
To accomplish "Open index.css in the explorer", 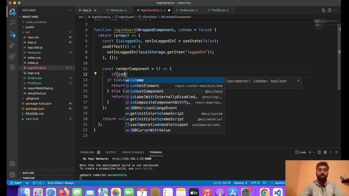I will pyautogui.click(x=34, y=58).
